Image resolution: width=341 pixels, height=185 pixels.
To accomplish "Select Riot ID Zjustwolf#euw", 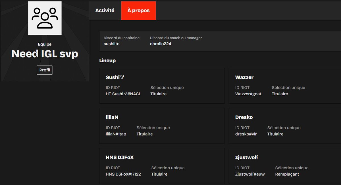I will (250, 174).
